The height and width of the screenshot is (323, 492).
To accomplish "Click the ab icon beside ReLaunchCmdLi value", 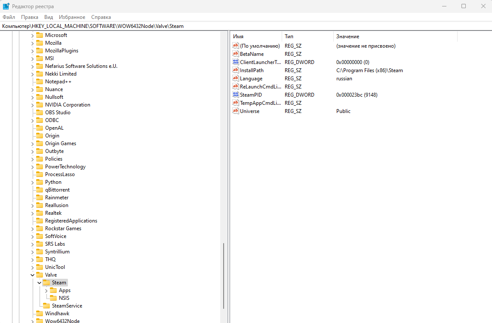I will (235, 86).
